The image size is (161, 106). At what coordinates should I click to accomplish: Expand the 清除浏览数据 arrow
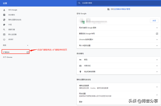[x=157, y=87]
